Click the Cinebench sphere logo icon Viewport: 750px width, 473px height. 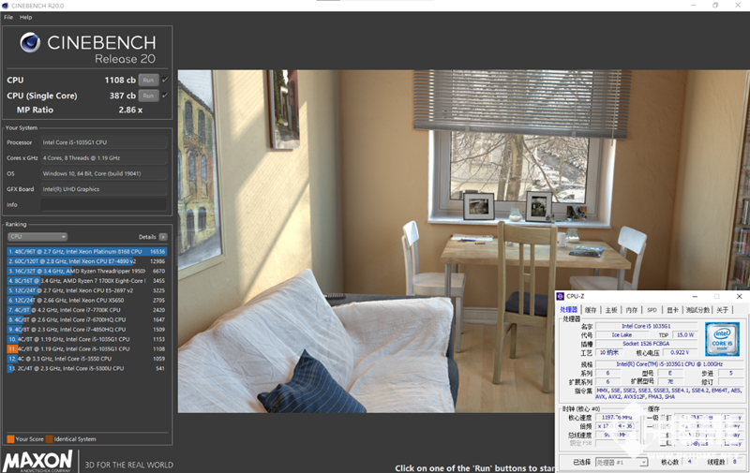coord(30,42)
